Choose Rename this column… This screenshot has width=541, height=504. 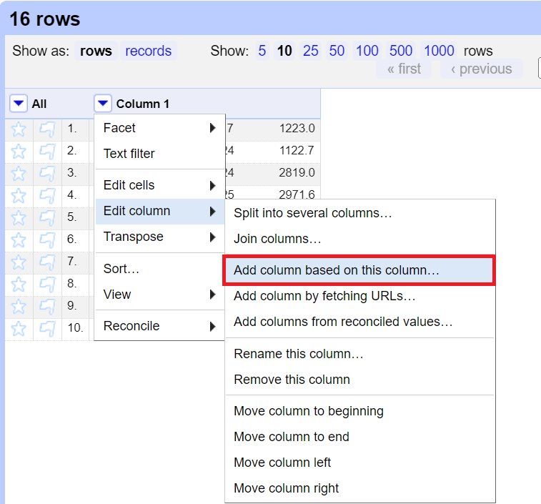pos(360,354)
